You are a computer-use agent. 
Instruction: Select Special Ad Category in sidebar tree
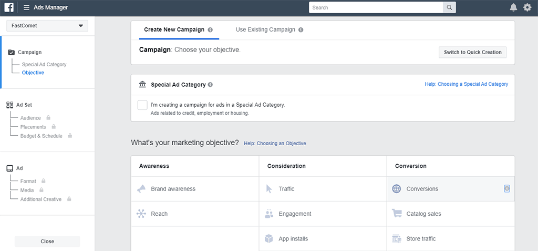pyautogui.click(x=44, y=64)
